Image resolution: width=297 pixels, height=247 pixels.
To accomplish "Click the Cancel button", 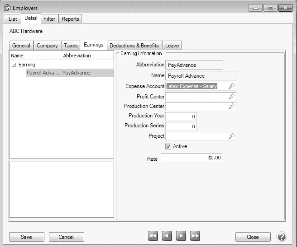I will tap(66, 237).
